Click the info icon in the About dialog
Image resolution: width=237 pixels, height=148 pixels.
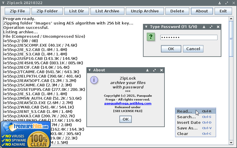94,80
